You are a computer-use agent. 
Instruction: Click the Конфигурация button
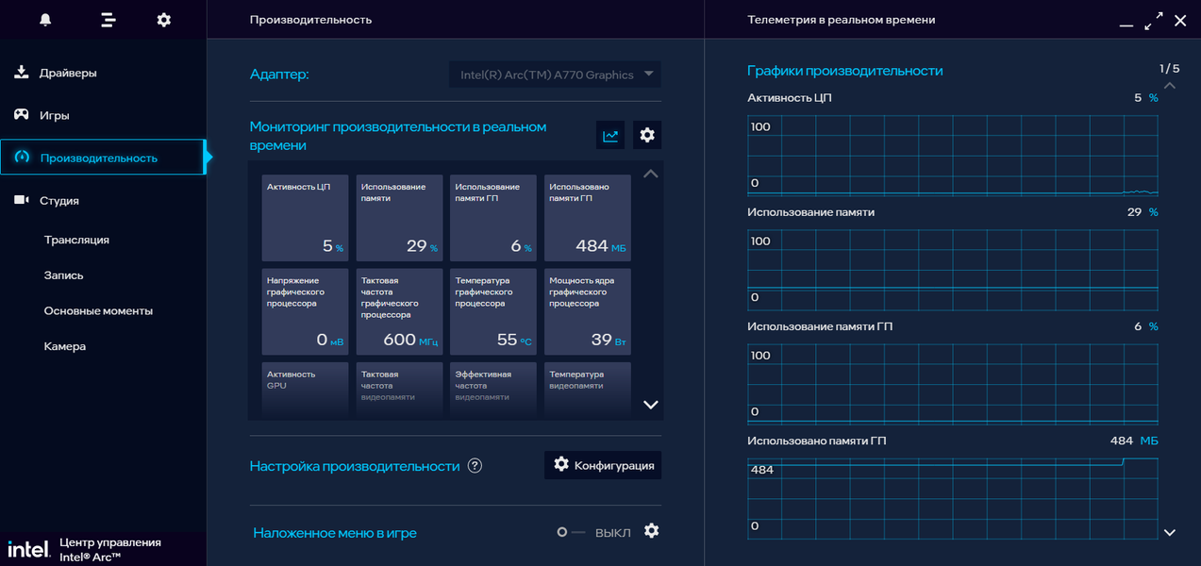pyautogui.click(x=603, y=465)
